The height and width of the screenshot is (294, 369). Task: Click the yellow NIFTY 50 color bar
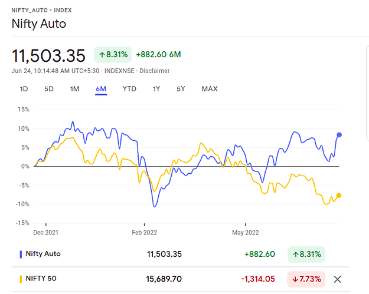click(21, 279)
